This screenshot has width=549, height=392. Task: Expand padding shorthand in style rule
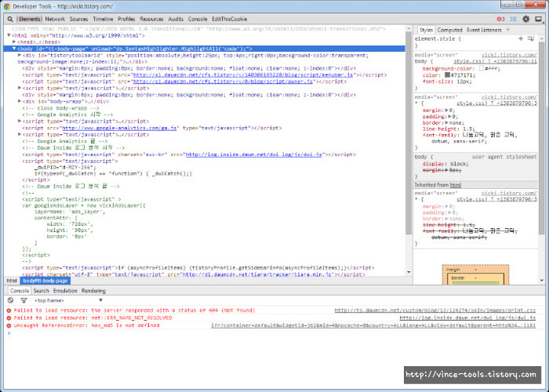(449, 117)
